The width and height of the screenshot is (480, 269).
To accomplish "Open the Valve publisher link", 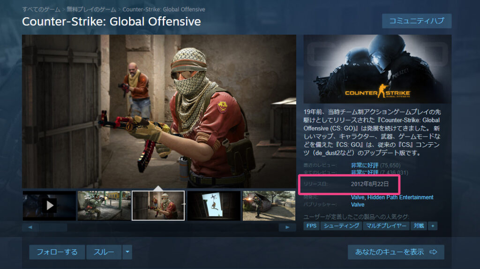I will (x=358, y=204).
